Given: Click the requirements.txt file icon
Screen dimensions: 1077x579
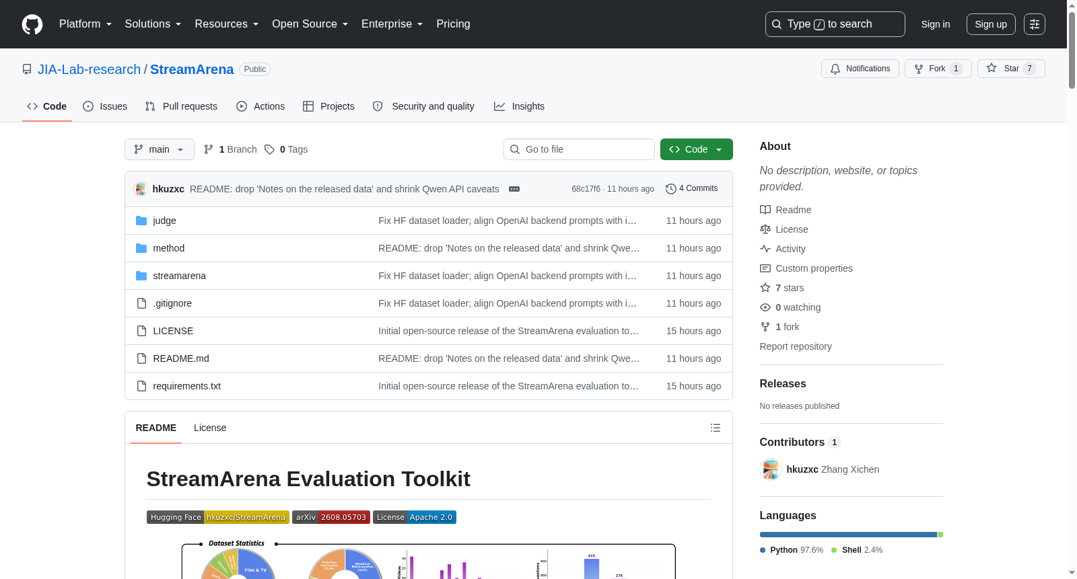Looking at the screenshot, I should [141, 386].
